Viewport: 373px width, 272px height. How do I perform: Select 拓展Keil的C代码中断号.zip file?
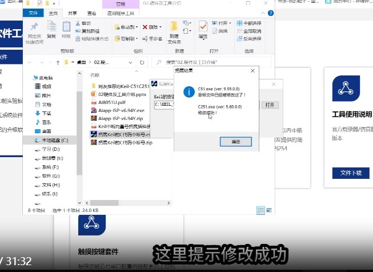click(x=122, y=142)
